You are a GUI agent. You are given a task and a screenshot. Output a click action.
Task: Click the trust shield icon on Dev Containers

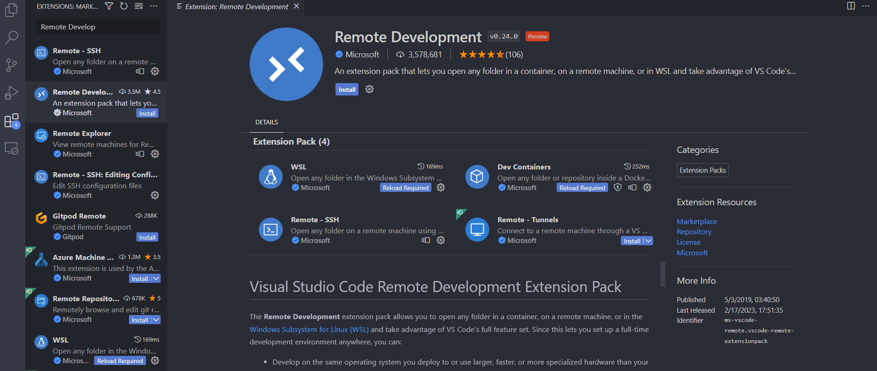click(618, 187)
